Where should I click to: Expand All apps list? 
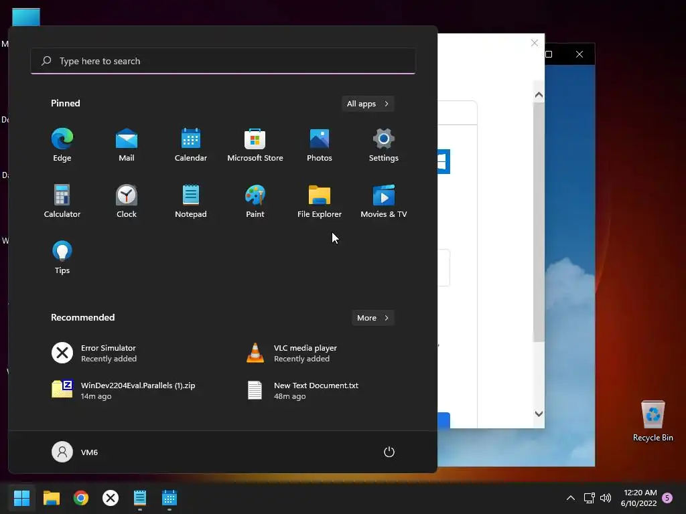click(368, 104)
